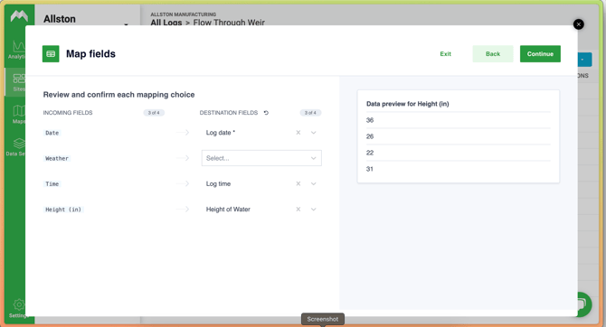Open Maps in the sidebar
The height and width of the screenshot is (327, 606).
(x=17, y=115)
